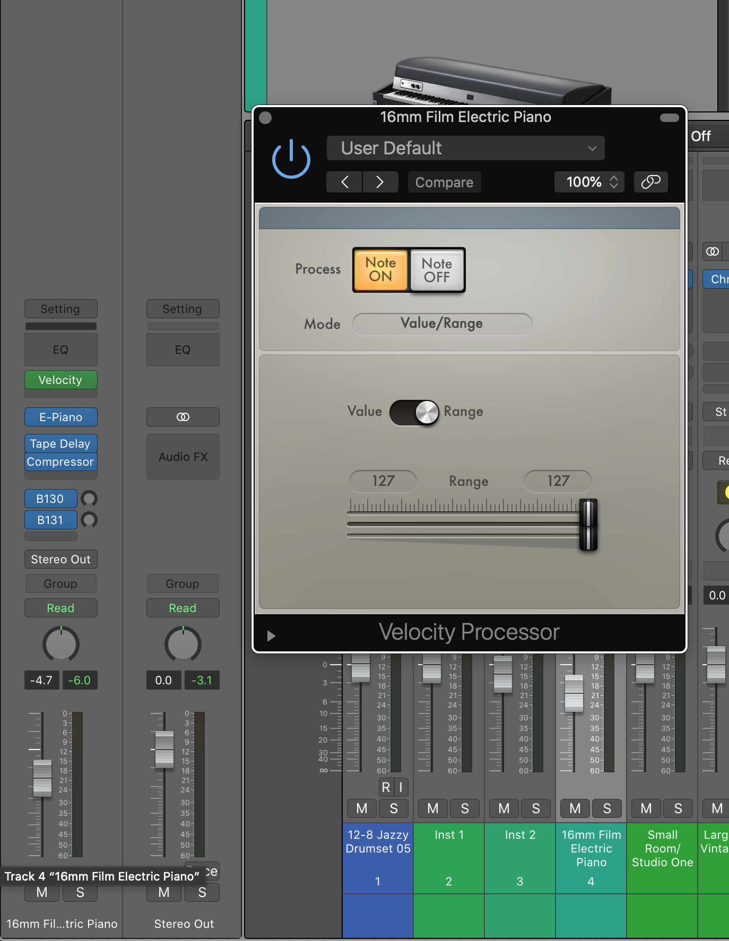Viewport: 729px width, 941px height.
Task: Enable Note ON processing
Action: tap(380, 269)
